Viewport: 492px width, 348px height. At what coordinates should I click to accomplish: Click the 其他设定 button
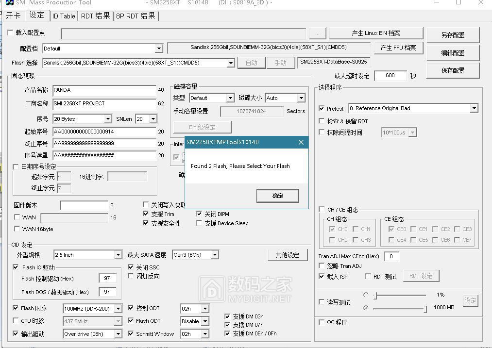[x=288, y=255]
